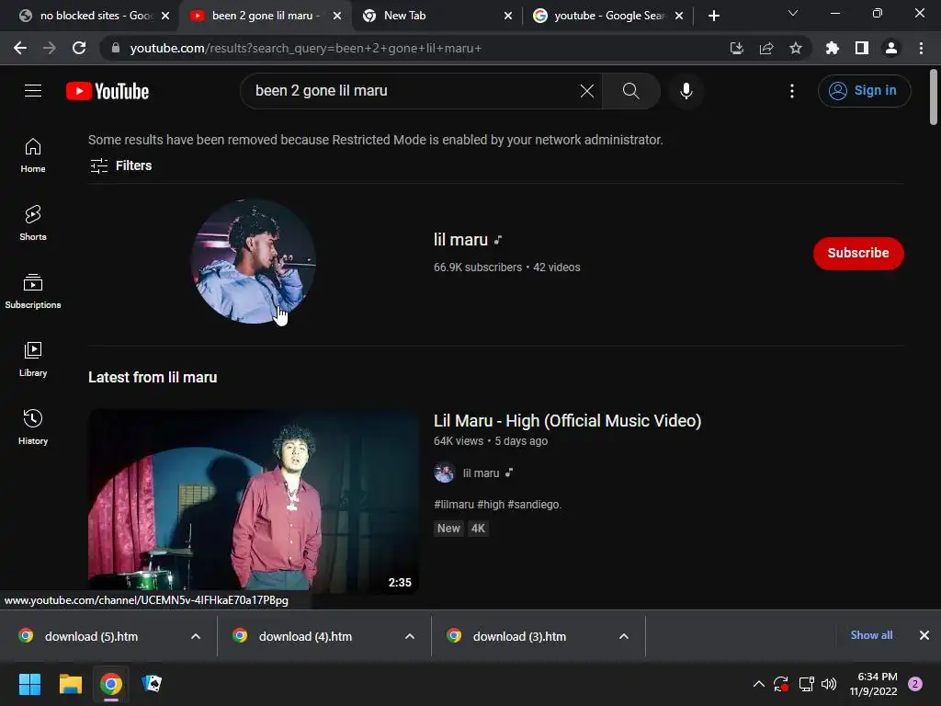This screenshot has width=941, height=706.
Task: Open the notification center badge
Action: pos(915,684)
